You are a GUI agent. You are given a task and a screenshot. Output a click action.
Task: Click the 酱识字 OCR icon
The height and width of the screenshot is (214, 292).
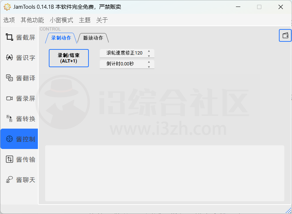tap(9, 57)
